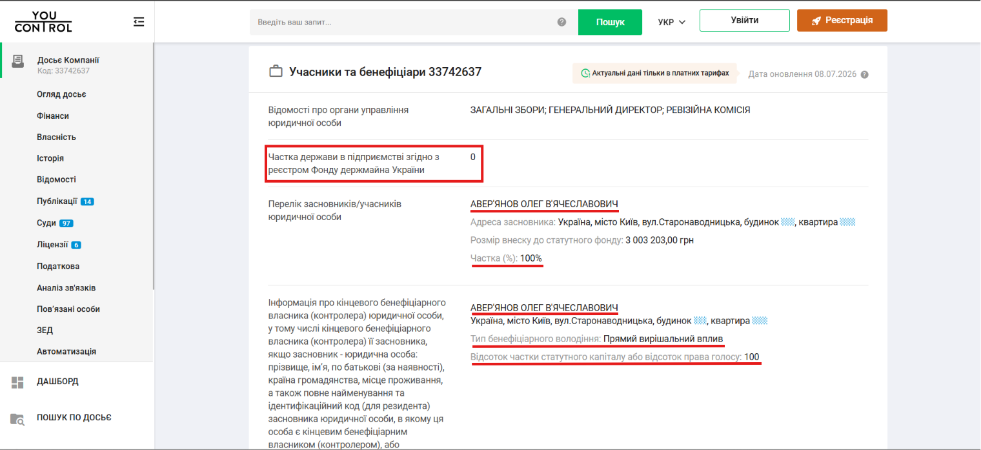This screenshot has height=450, width=981.
Task: Click the dossier search folder icon
Action: 17,418
